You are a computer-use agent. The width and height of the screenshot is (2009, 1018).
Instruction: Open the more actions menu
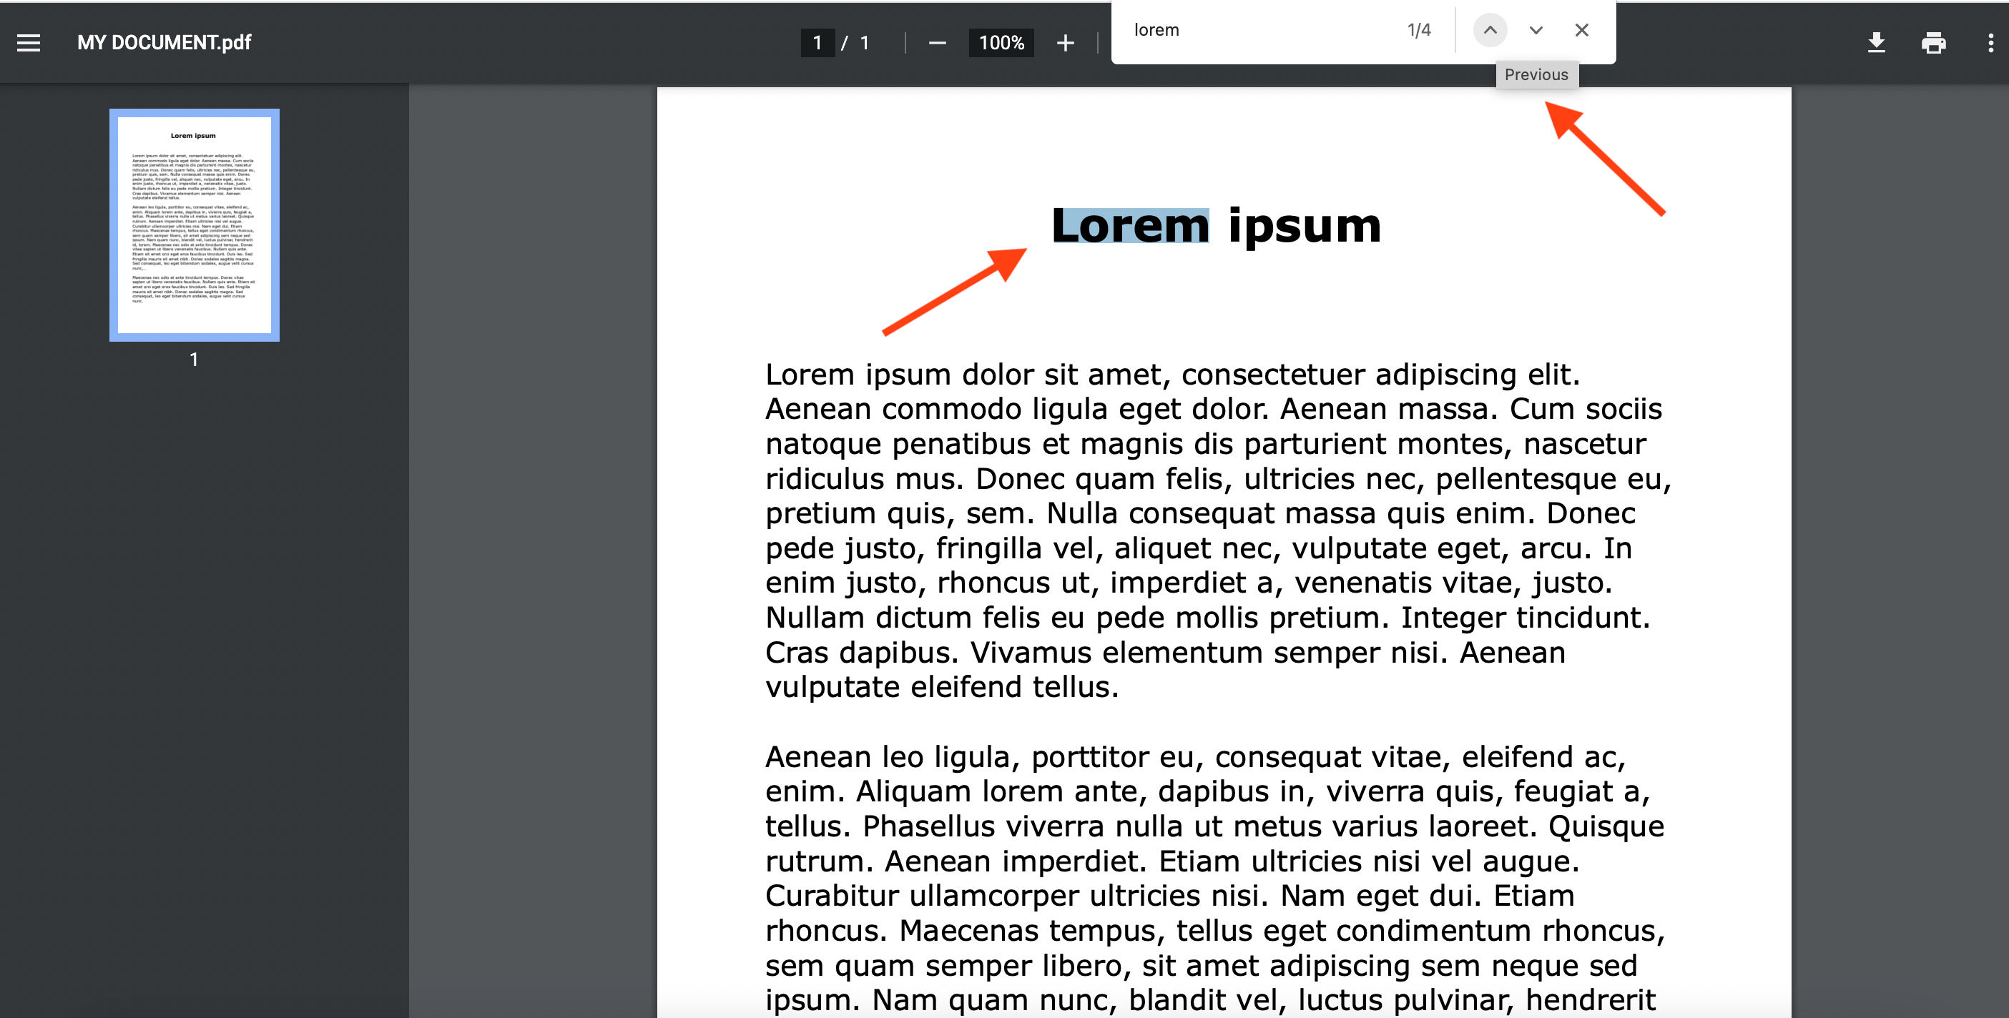coord(1990,43)
